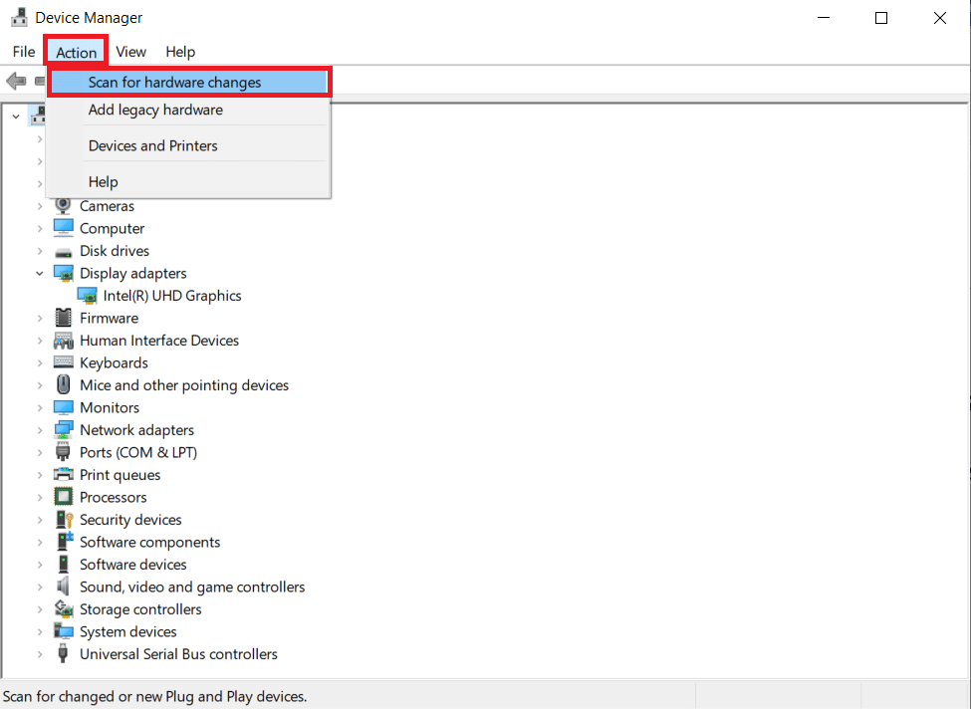Click the Intel(R) UHD Graphics device icon
971x709 pixels.
click(x=87, y=296)
